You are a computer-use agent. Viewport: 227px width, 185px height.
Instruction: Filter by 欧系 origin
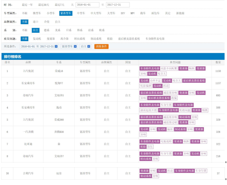102,30
